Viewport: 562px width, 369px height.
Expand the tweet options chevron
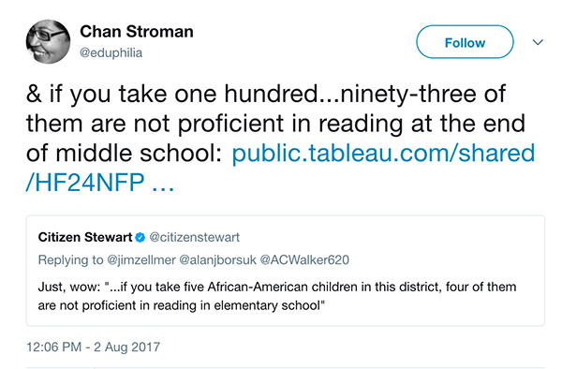point(538,42)
